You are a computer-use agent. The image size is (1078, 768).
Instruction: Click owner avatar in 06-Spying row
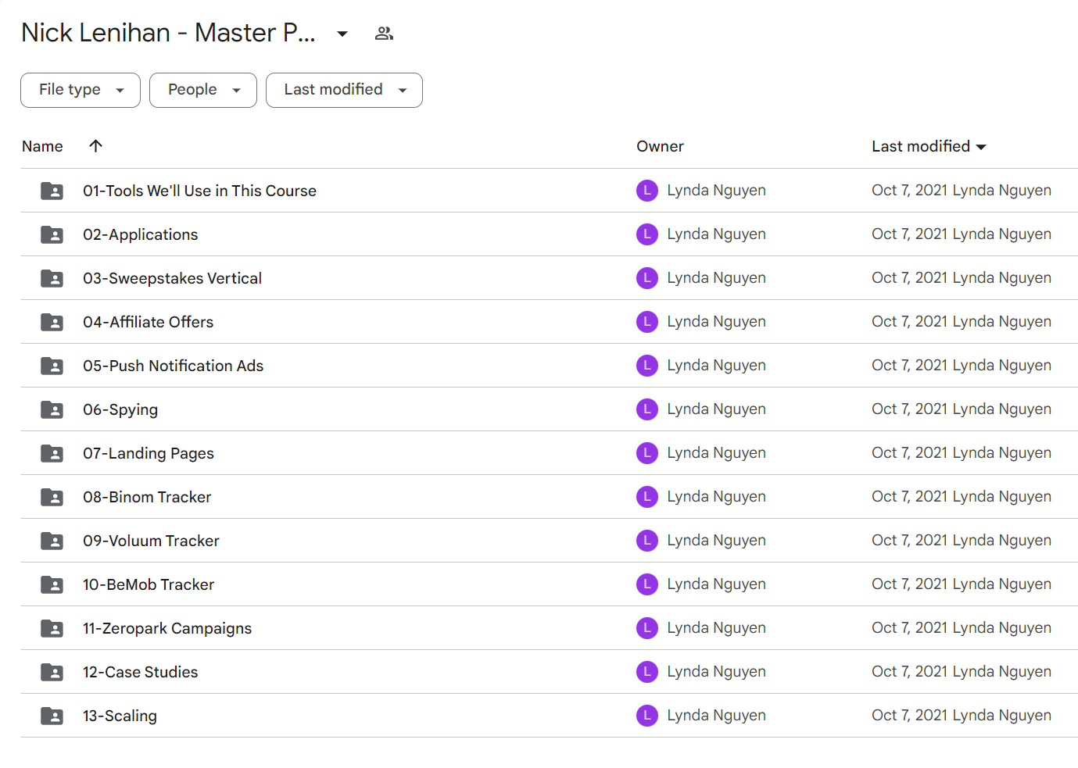[x=647, y=409]
